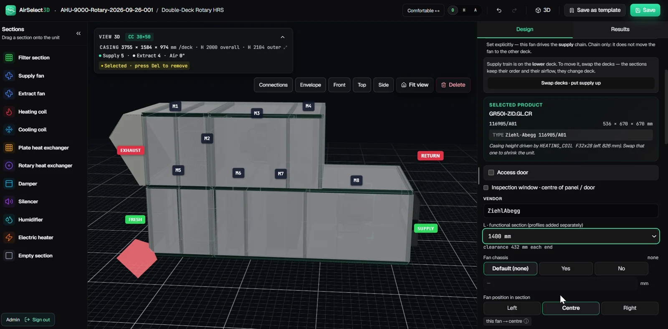Select the Humidifier droplet icon
The width and height of the screenshot is (668, 329).
pyautogui.click(x=9, y=220)
